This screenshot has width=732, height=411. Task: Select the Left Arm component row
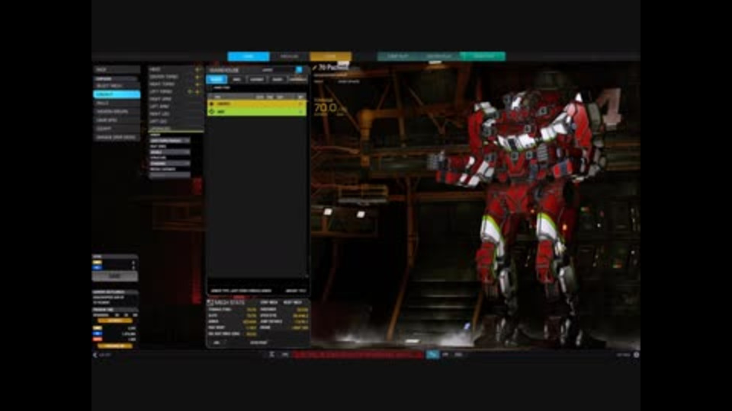click(175, 107)
